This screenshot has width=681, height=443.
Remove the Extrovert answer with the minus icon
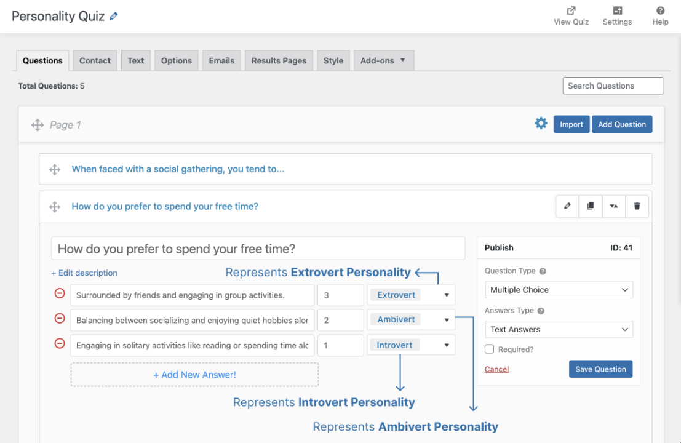click(x=59, y=293)
